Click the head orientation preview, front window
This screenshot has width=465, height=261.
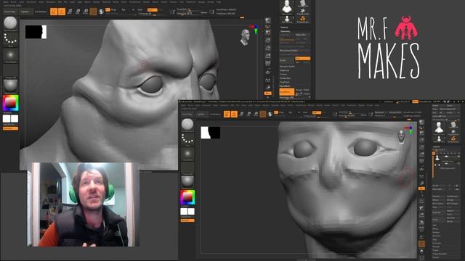coord(401,137)
